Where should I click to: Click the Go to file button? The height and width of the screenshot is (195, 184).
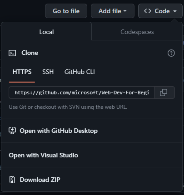tap(66, 11)
